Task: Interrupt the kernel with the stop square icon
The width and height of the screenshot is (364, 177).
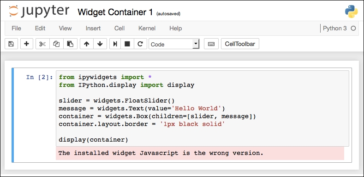Action: (x=127, y=44)
